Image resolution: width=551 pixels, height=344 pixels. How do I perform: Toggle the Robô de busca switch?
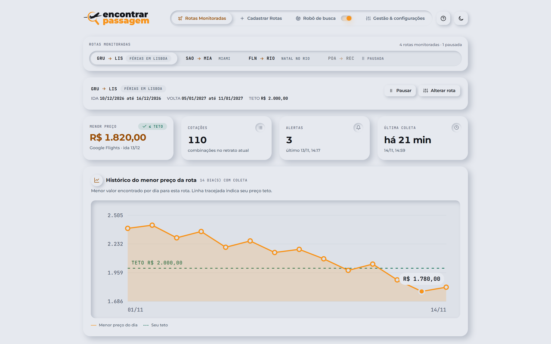(347, 18)
